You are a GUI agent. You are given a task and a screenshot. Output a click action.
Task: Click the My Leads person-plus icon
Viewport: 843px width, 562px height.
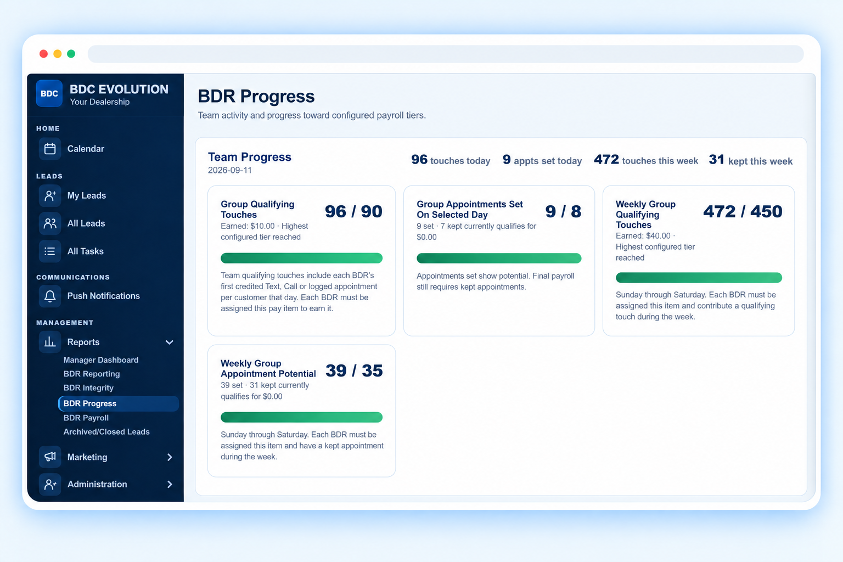[50, 195]
